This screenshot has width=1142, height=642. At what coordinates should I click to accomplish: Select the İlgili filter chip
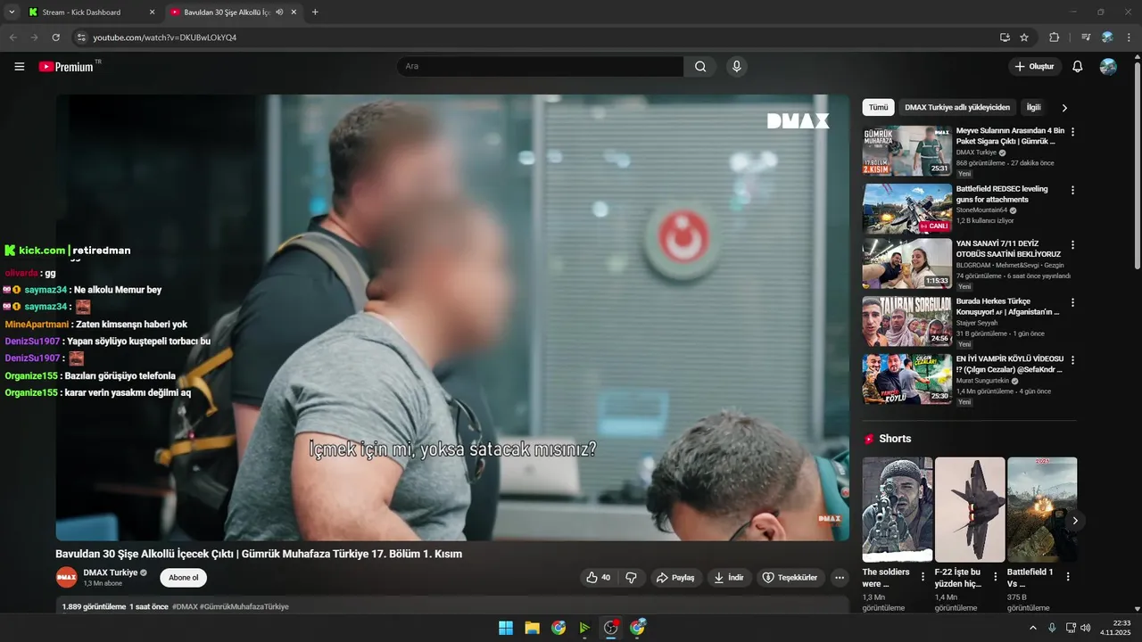(1033, 107)
